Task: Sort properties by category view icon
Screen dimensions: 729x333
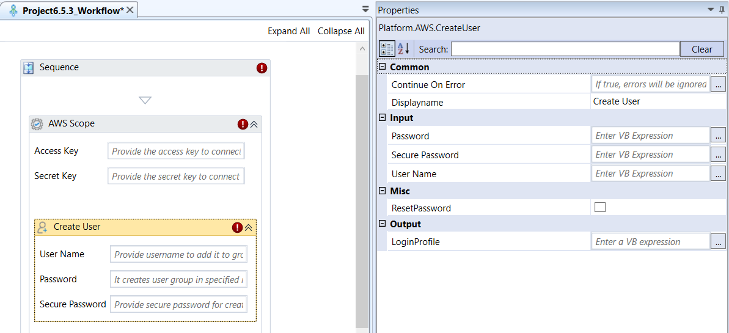Action: tap(387, 48)
